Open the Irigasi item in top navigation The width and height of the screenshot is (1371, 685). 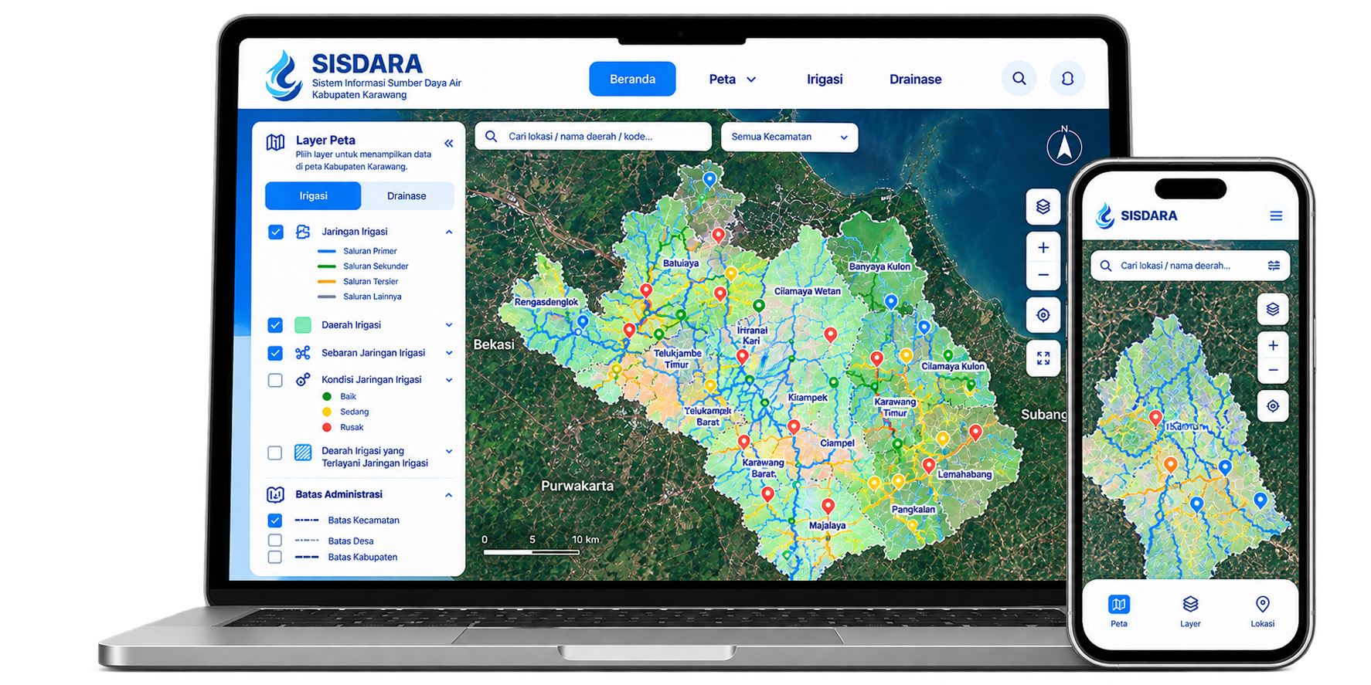tap(825, 80)
